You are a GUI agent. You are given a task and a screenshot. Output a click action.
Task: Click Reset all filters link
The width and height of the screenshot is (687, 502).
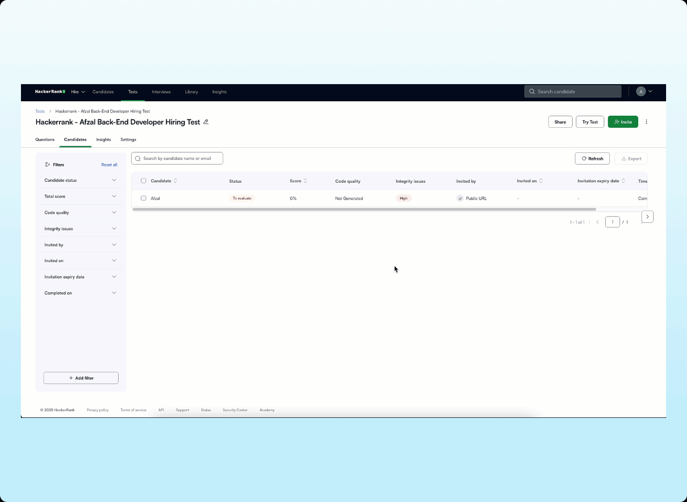click(109, 165)
